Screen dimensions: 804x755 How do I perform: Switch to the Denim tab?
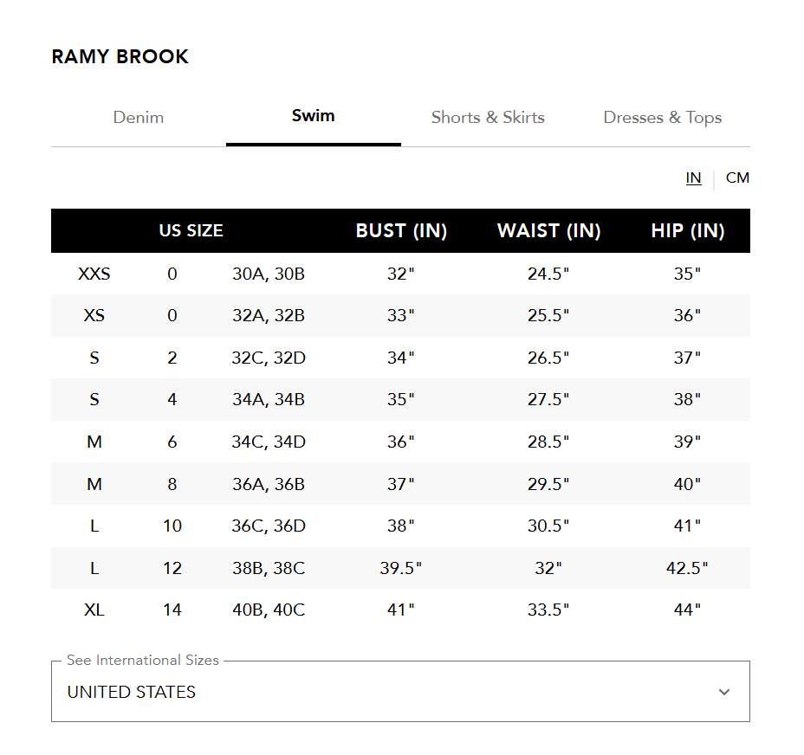pyautogui.click(x=138, y=117)
